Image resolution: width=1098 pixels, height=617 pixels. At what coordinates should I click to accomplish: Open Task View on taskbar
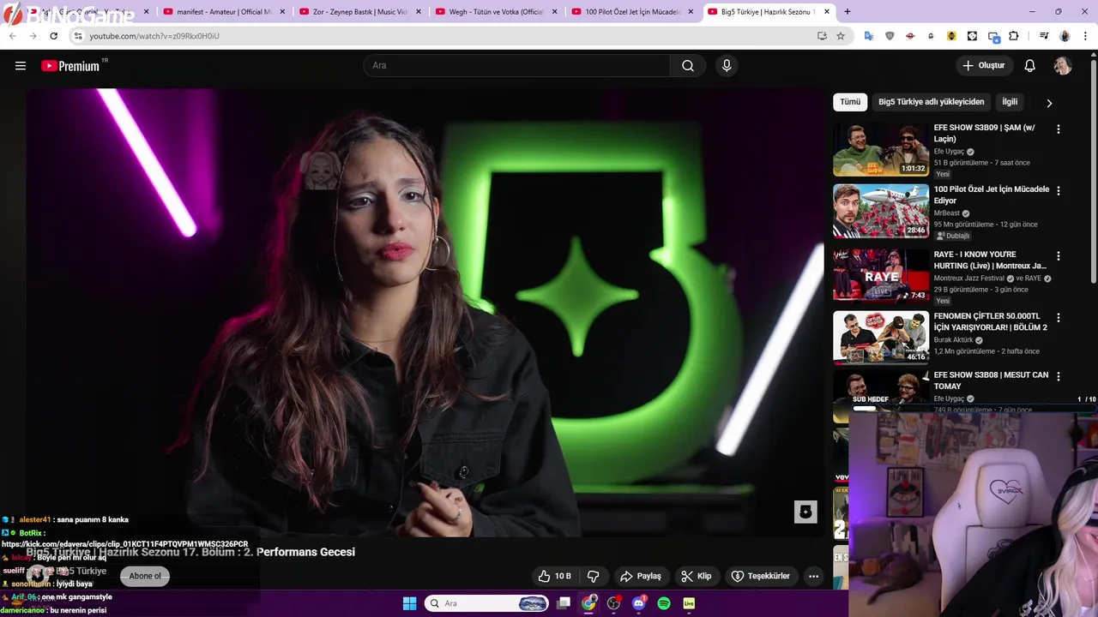point(564,603)
